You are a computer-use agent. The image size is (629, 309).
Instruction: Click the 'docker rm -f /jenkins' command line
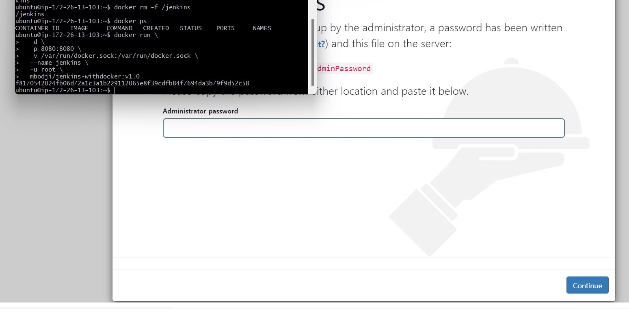pos(103,7)
